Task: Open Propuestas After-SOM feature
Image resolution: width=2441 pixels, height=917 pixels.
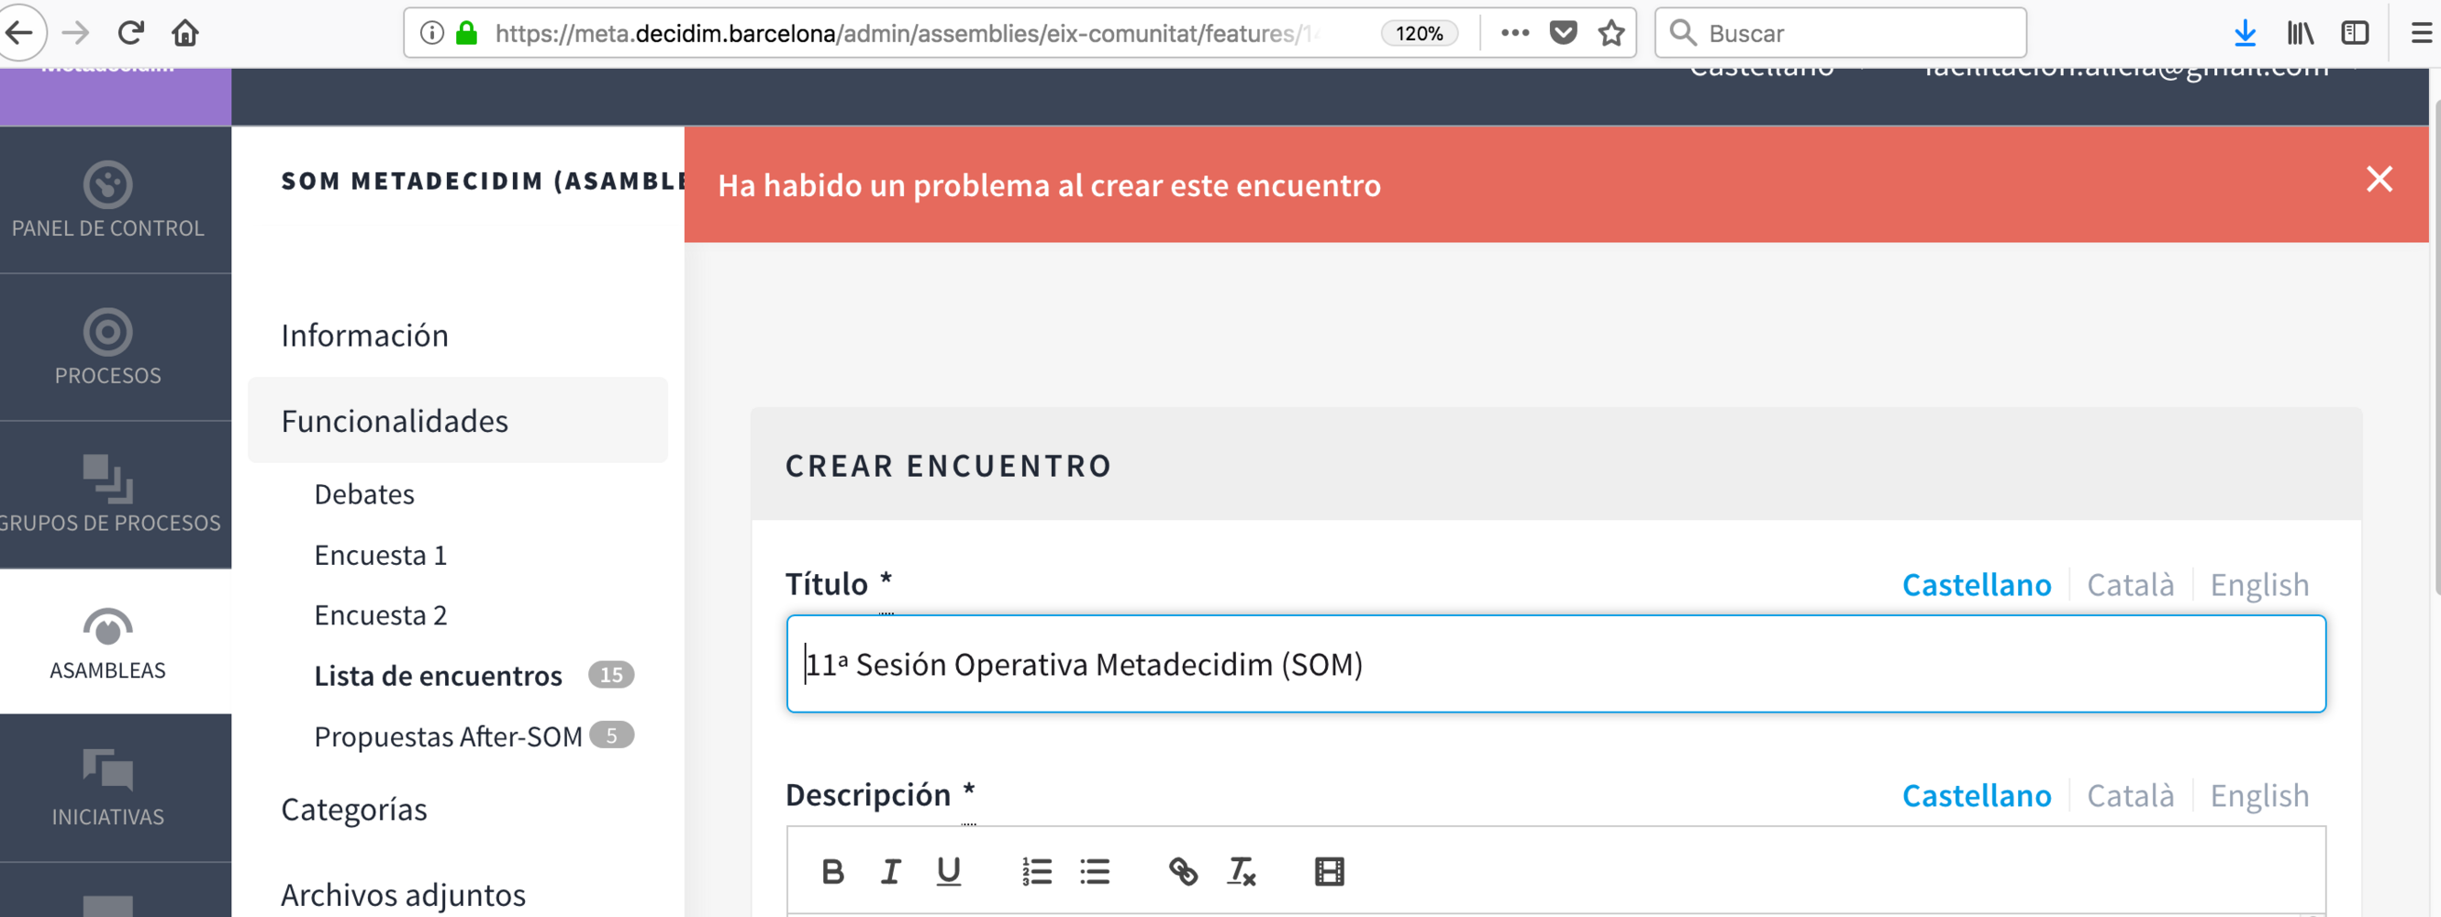Action: (447, 736)
